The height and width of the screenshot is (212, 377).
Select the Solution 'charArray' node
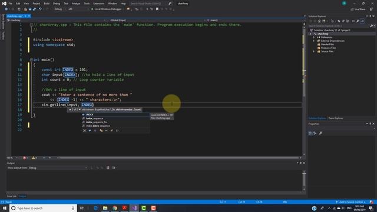coord(332,30)
